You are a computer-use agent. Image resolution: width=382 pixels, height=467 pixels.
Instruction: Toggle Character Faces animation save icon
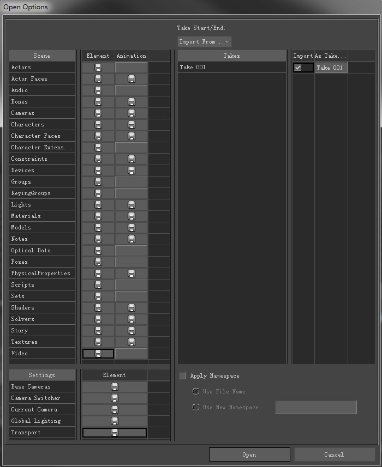pyautogui.click(x=131, y=136)
